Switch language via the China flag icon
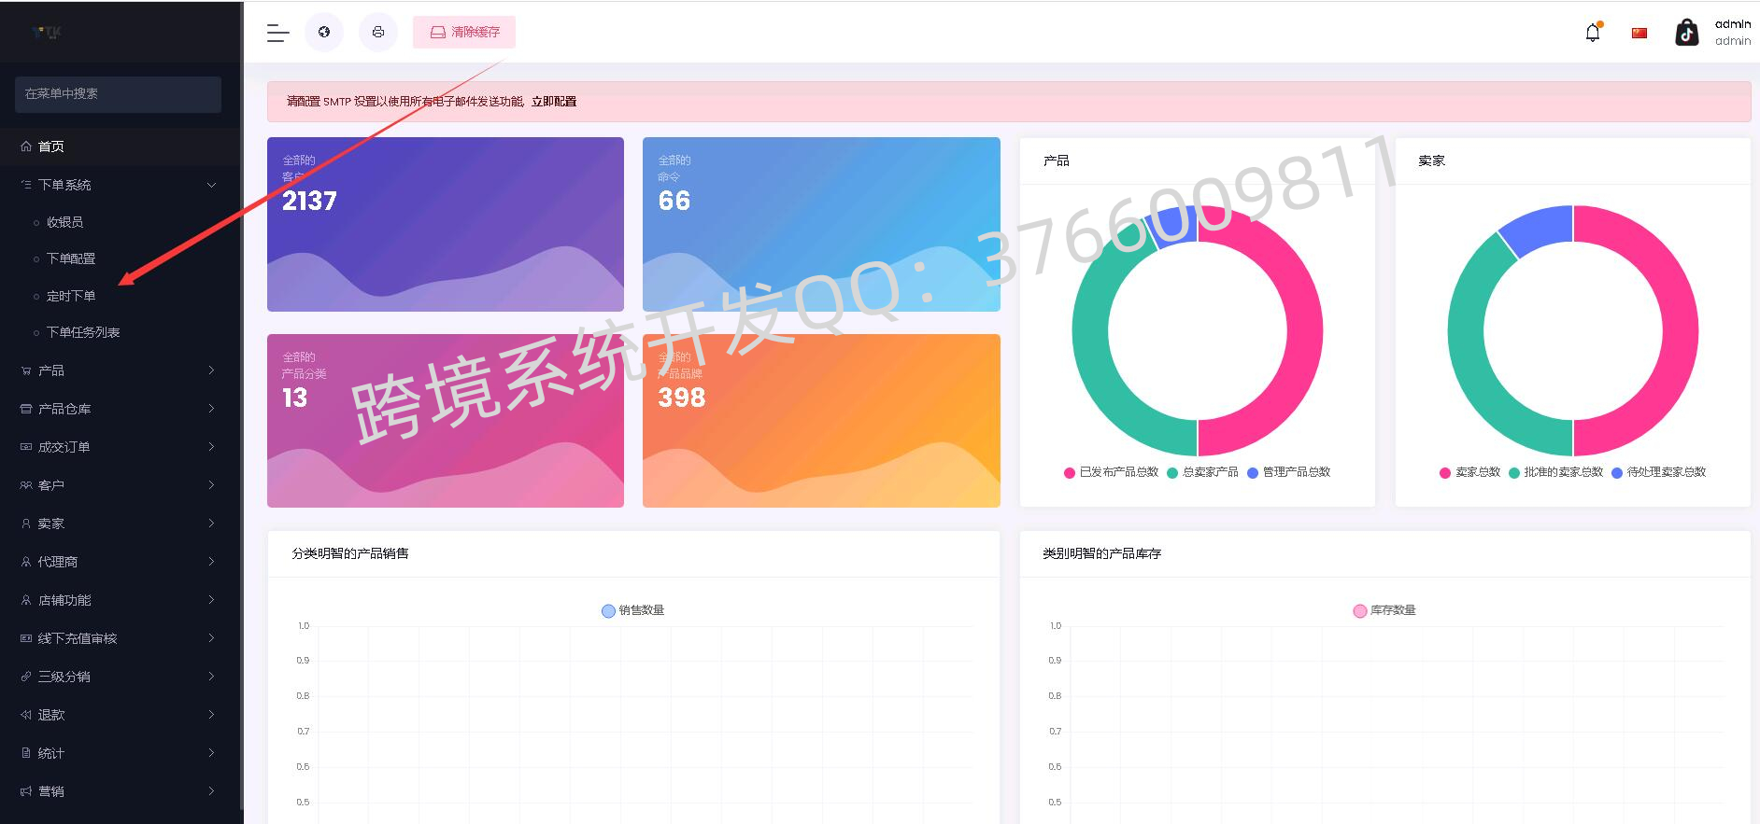The image size is (1760, 824). 1639,33
